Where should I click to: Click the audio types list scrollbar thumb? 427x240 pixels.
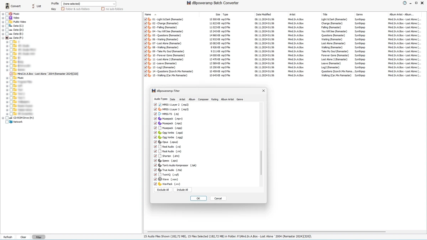point(261,162)
